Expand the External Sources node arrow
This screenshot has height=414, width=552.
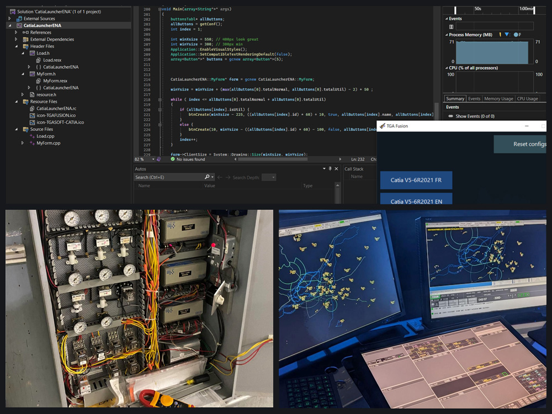(10, 19)
